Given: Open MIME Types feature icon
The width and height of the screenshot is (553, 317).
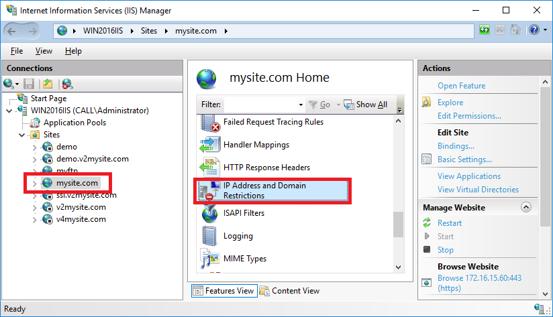Looking at the screenshot, I should (210, 259).
